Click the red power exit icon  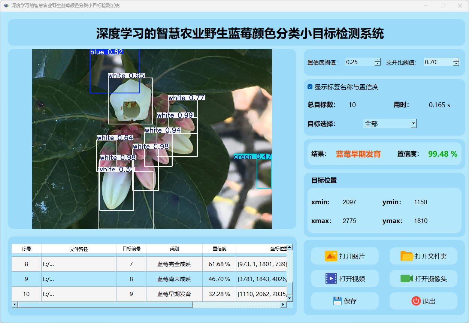point(416,301)
